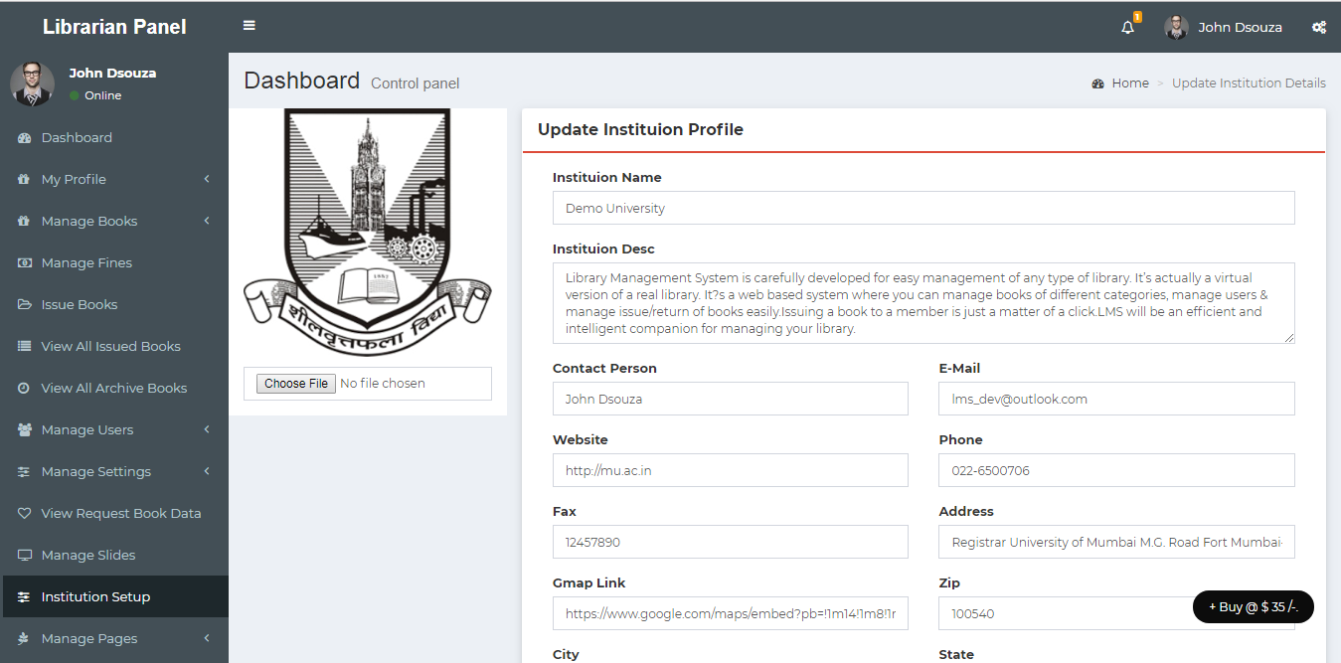Expand the My Profile submenu chevron
This screenshot has width=1341, height=663.
click(x=207, y=179)
